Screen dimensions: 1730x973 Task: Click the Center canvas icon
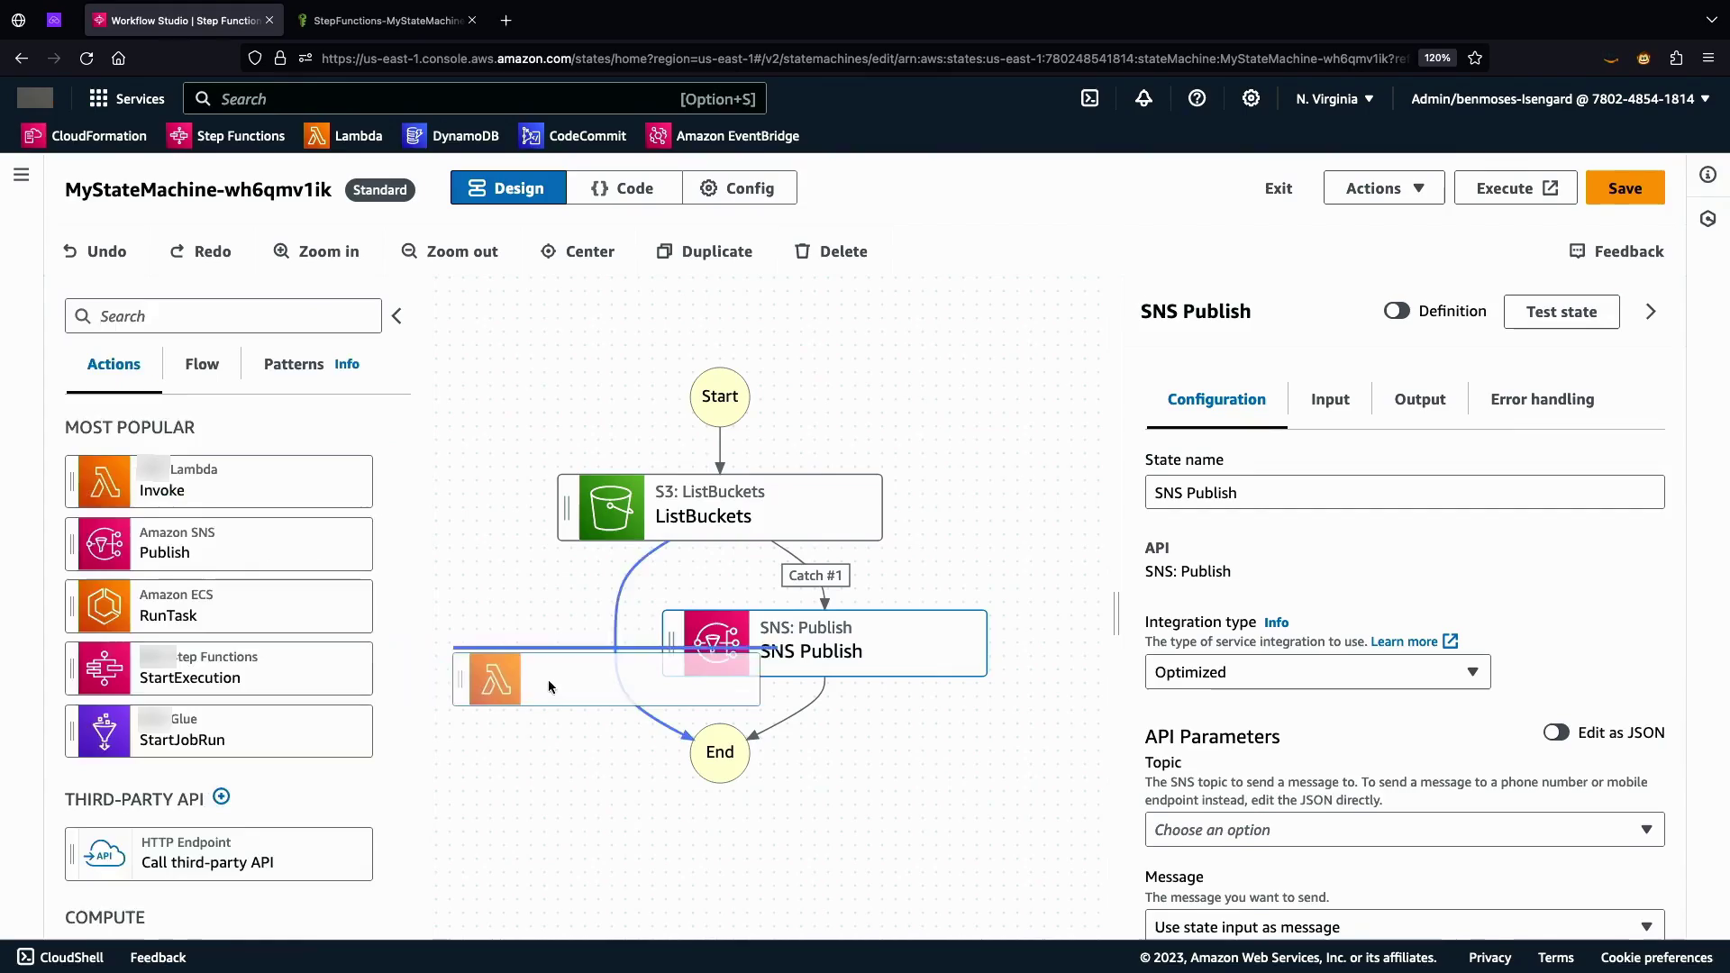tap(548, 251)
